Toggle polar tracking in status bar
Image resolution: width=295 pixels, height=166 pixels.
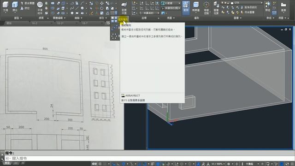coord(124,164)
